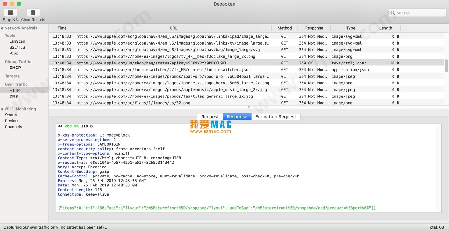Viewport: 449px width, 231px height.
Task: Switch to the Request tab
Action: 210,117
